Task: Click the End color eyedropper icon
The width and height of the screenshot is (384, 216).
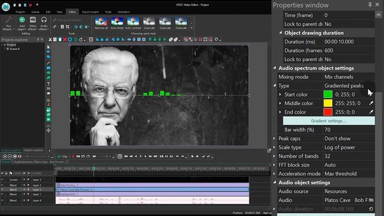Action: point(371,112)
